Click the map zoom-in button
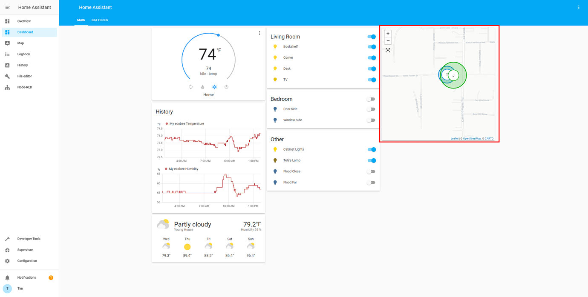Image resolution: width=588 pixels, height=297 pixels. click(x=388, y=33)
